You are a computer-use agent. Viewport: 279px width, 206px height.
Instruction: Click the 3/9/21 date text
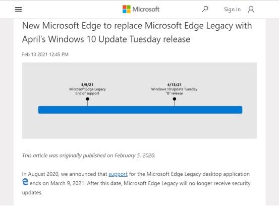[x=87, y=85]
